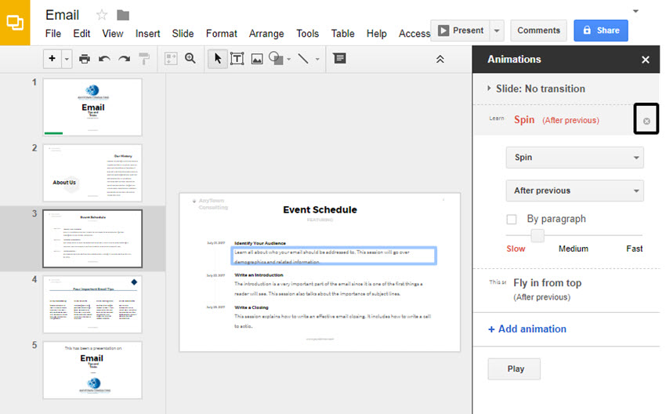Click the Zoom to fit icon

(171, 59)
